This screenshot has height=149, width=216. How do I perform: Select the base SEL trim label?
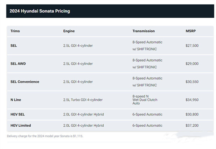point(14,46)
